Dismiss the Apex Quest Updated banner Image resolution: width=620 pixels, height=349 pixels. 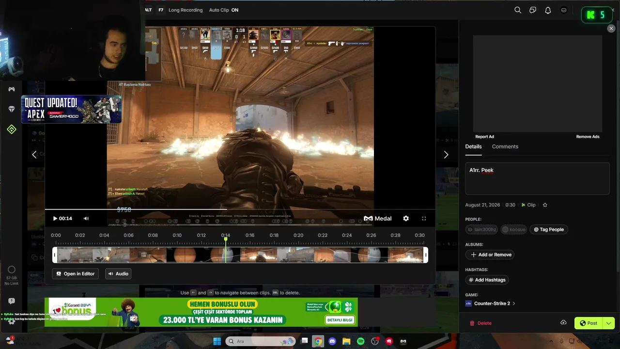point(117,99)
